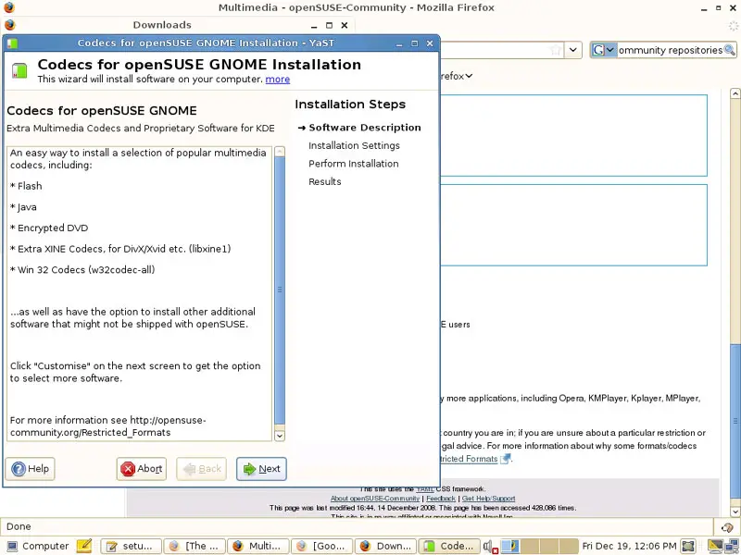Click the YaST title bar window icon
This screenshot has height=555, width=741.
pyautogui.click(x=12, y=43)
